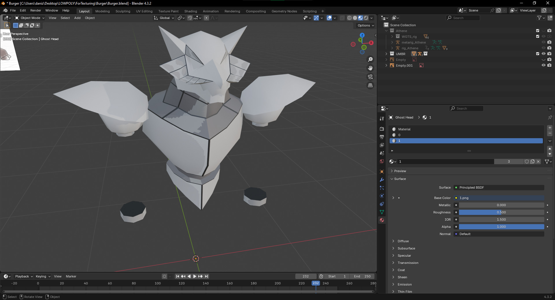The width and height of the screenshot is (555, 300).
Task: Disable Empty.001 in renders camera icon
Action: coord(549,65)
